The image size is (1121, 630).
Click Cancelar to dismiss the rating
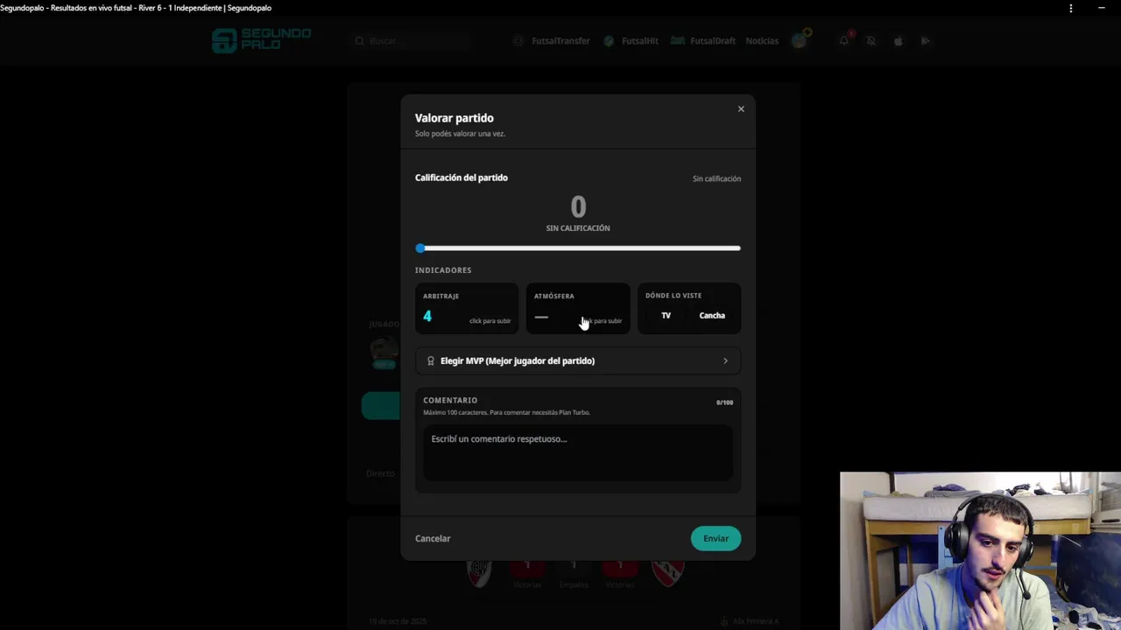click(433, 539)
